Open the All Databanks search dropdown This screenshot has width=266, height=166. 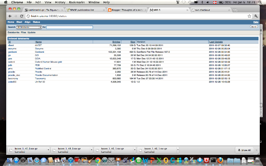click(x=29, y=27)
